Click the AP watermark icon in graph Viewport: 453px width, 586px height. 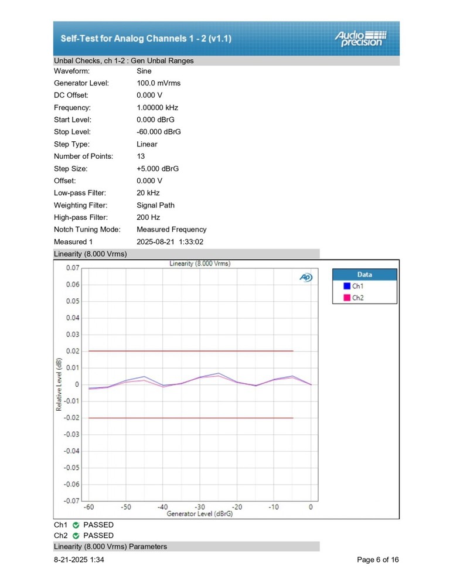click(x=306, y=277)
